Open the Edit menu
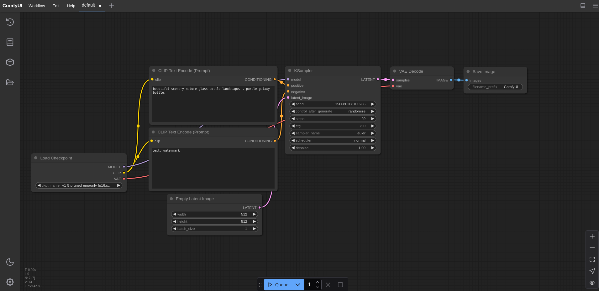 pos(56,6)
